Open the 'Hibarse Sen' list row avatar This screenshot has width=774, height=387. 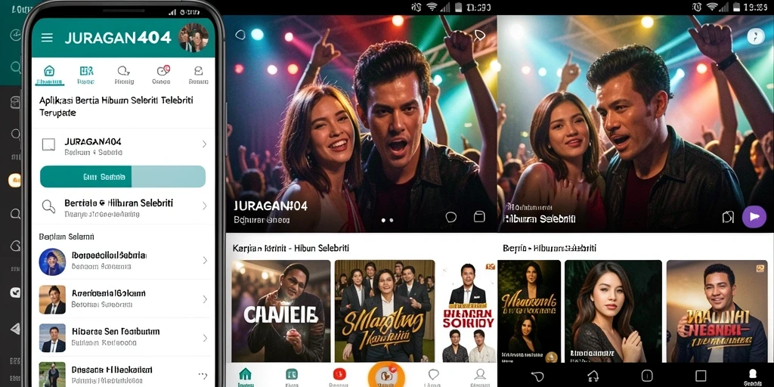point(52,338)
